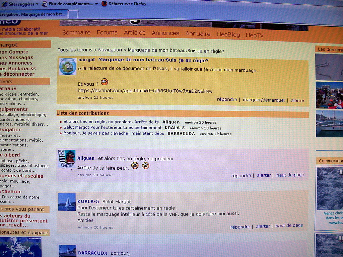Go to Articles in the navigation bar
The height and width of the screenshot is (257, 343).
[135, 33]
